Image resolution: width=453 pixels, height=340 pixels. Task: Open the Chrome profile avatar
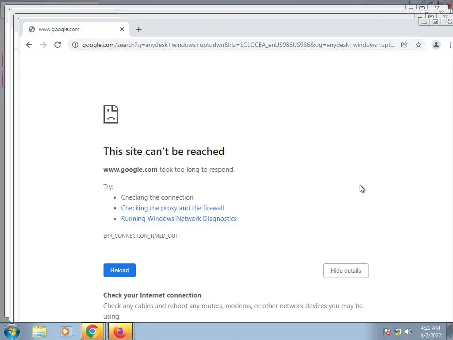(436, 45)
